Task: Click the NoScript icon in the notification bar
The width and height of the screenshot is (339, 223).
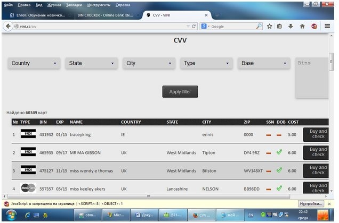Action: click(x=6, y=204)
